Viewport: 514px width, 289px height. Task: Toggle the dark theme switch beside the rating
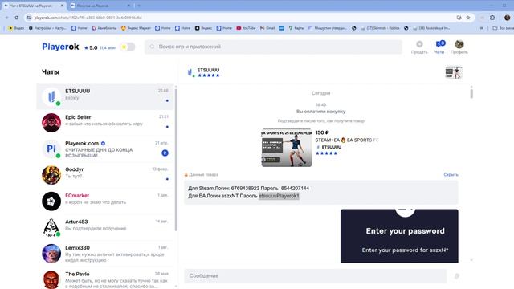click(128, 47)
